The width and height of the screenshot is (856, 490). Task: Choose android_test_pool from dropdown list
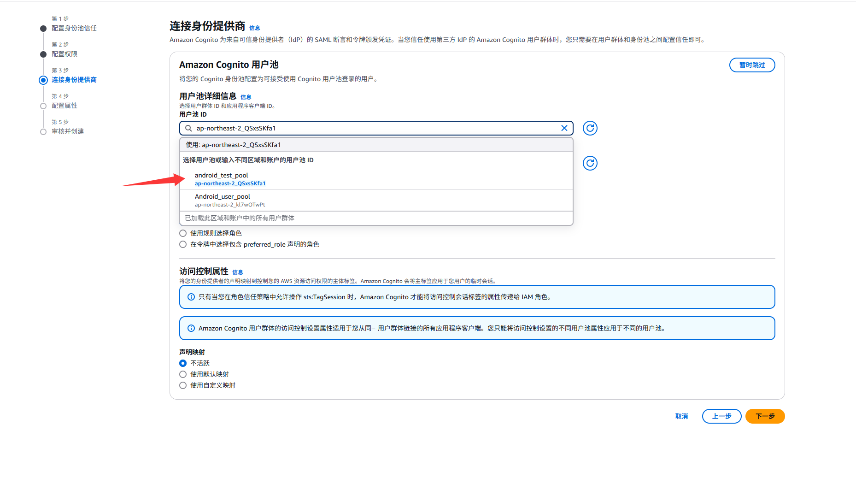coord(222,178)
